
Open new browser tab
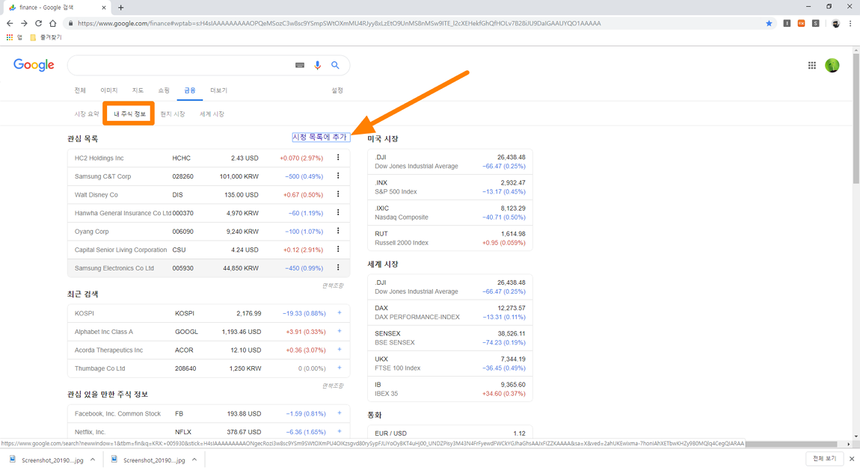(120, 7)
